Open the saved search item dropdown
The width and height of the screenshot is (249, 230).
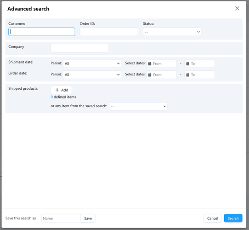[138, 106]
